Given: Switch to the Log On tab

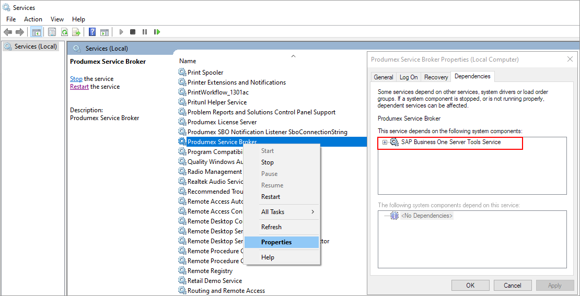Looking at the screenshot, I should coord(409,77).
